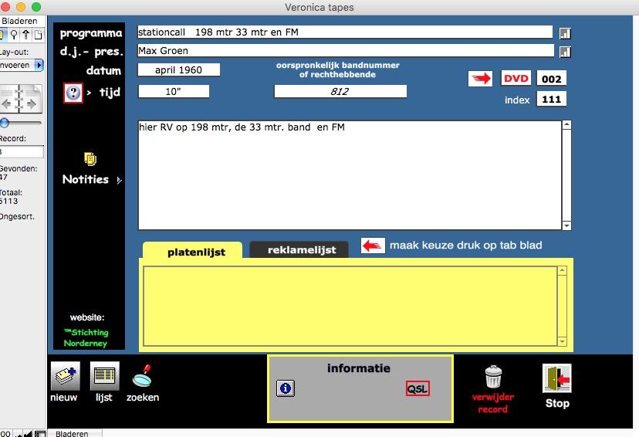Click the Stop exit door icon
This screenshot has width=639, height=437.
(556, 378)
